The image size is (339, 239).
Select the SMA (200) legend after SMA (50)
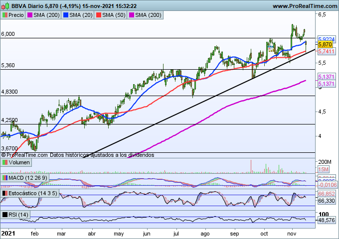coord(145,15)
